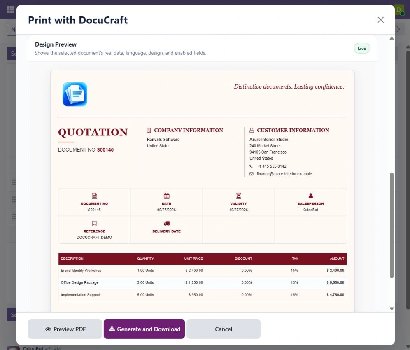
Task: Click the DocuCraft logo in the preview
Action: pyautogui.click(x=75, y=94)
